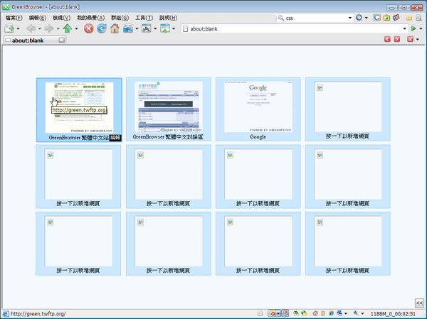Open the 檢視(V) menu
427x319 pixels.
click(x=61, y=18)
